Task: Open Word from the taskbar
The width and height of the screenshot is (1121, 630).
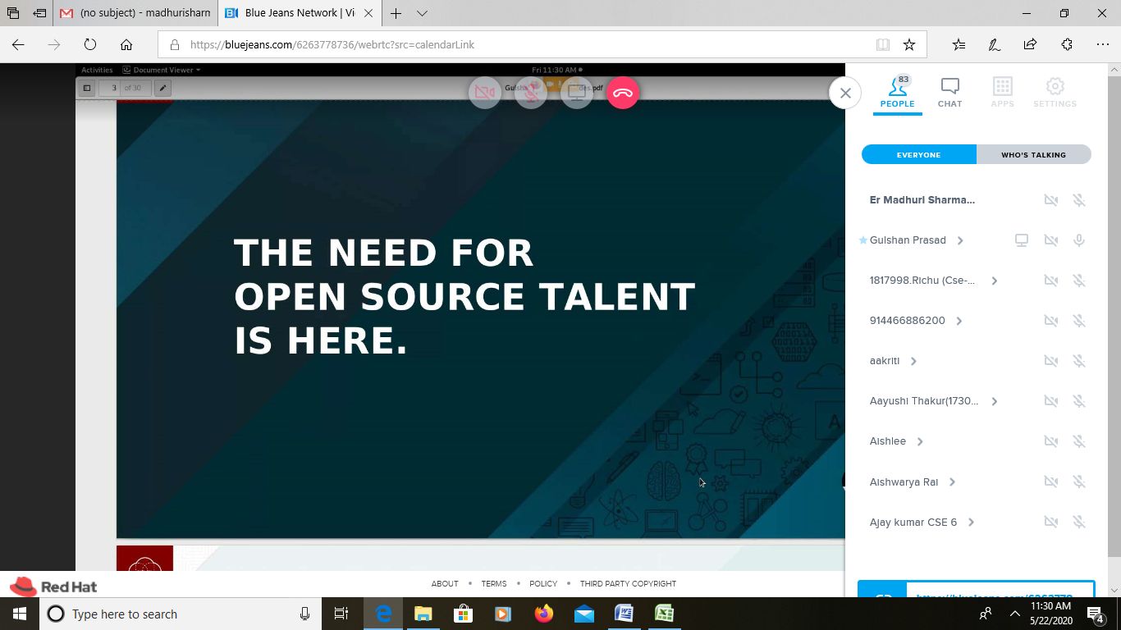Action: [x=624, y=614]
